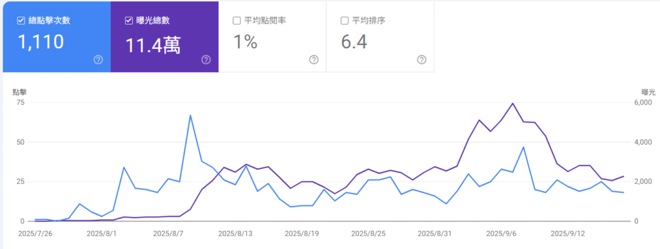Click the 總點擊次數 label
Image resolution: width=660 pixels, height=249 pixels.
click(x=50, y=21)
